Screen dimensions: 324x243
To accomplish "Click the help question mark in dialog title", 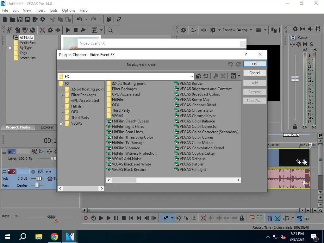I will [246, 54].
